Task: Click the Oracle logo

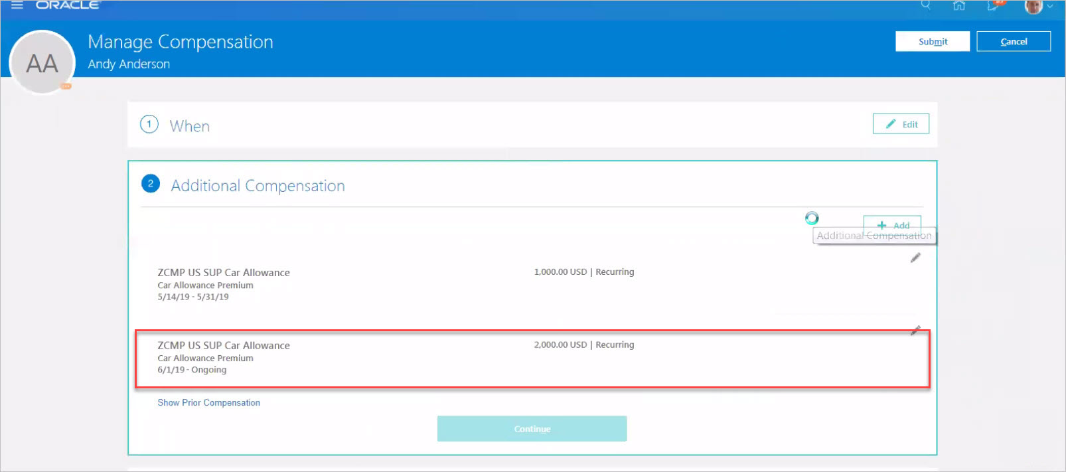Action: pyautogui.click(x=68, y=5)
